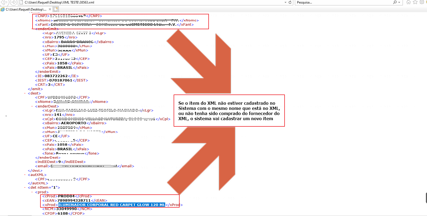Go back with the browser Back arrow

click(5, 2)
